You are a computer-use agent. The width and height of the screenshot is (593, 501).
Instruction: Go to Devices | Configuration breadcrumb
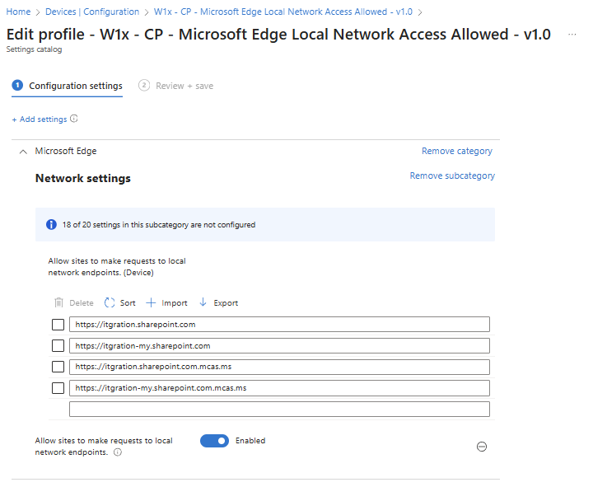91,12
